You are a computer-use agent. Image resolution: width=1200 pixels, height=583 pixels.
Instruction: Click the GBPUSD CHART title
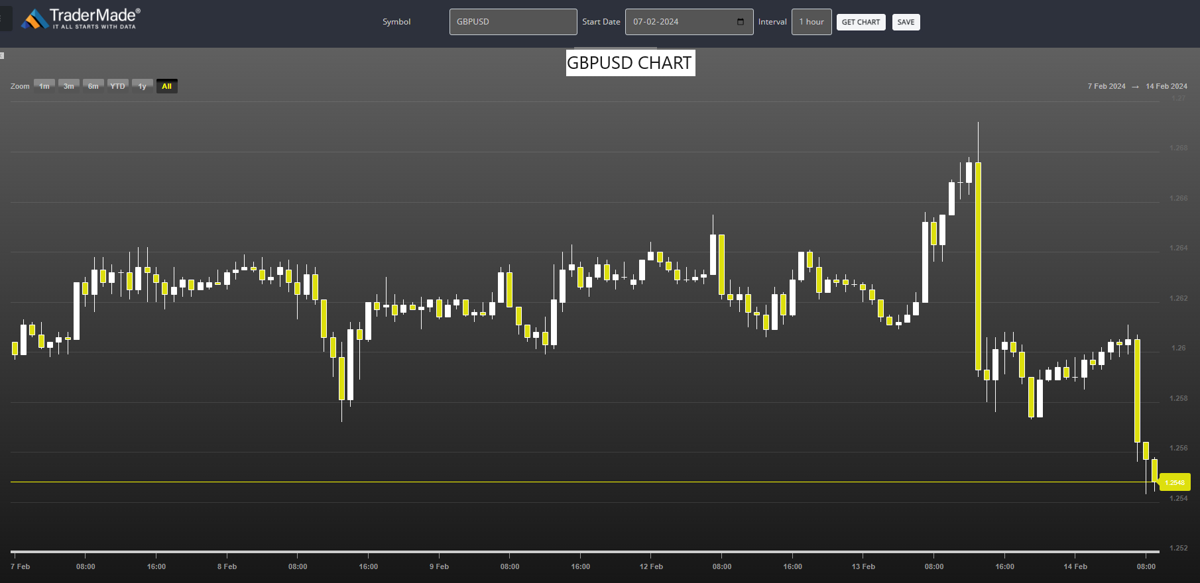[x=630, y=63]
